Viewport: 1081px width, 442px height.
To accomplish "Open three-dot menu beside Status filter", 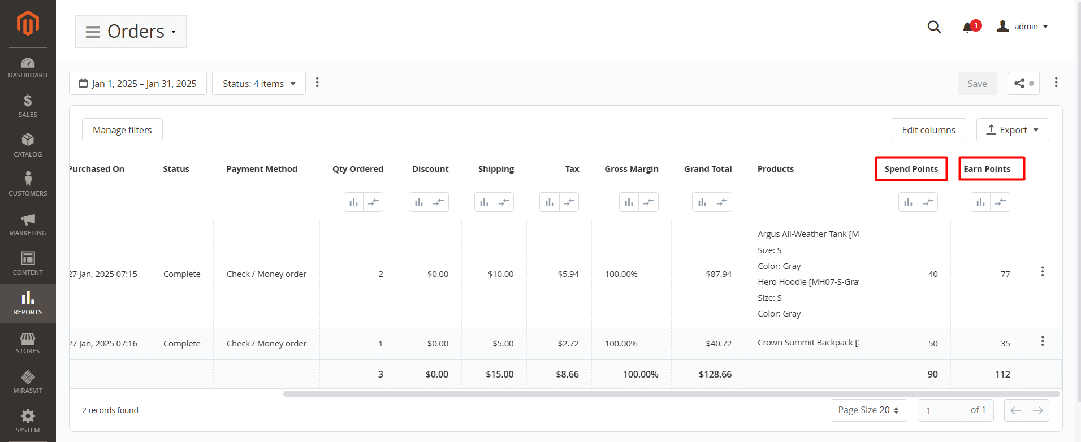I will tap(317, 83).
